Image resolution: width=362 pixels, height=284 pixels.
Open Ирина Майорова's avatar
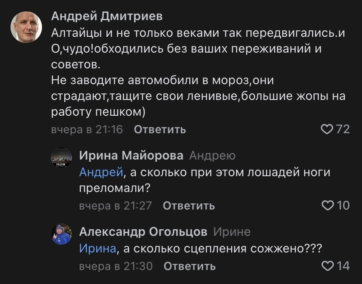(x=61, y=158)
